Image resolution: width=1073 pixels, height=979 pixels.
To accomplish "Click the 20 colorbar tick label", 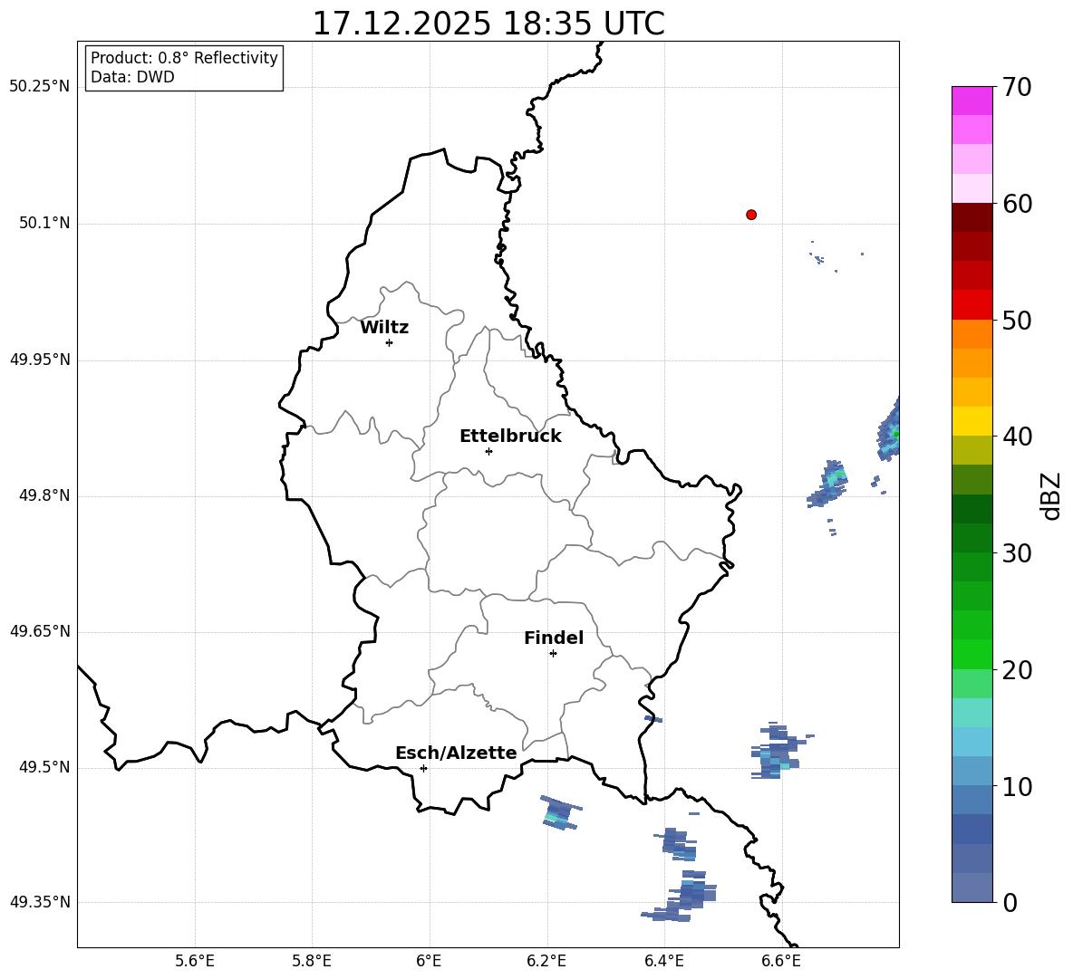I will 1017,670.
